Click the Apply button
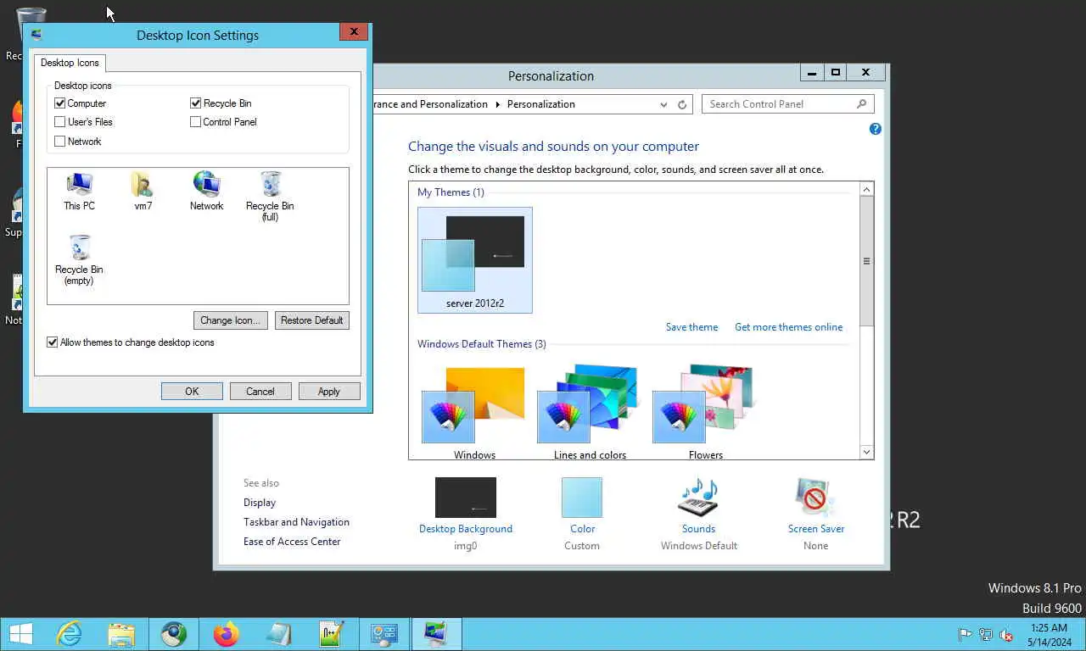Screen dimensions: 1086x651 [x=329, y=392]
